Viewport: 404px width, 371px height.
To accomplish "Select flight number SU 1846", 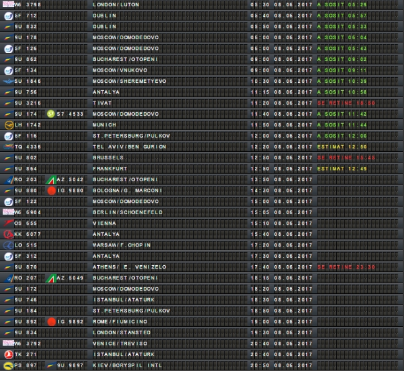I will pyautogui.click(x=27, y=82).
